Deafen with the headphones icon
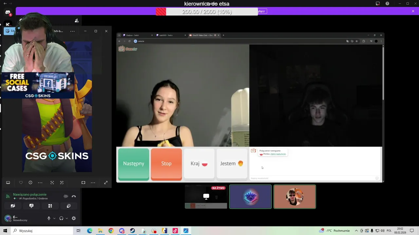 point(61,218)
